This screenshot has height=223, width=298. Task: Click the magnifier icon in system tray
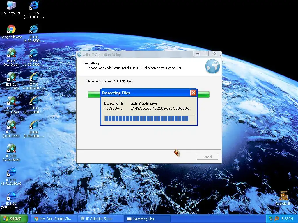coord(276,219)
